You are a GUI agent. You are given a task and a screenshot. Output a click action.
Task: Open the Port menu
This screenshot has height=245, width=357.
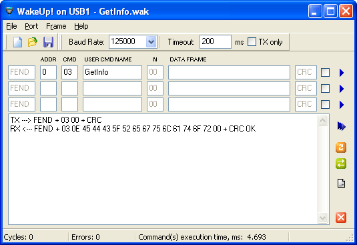[x=31, y=27]
